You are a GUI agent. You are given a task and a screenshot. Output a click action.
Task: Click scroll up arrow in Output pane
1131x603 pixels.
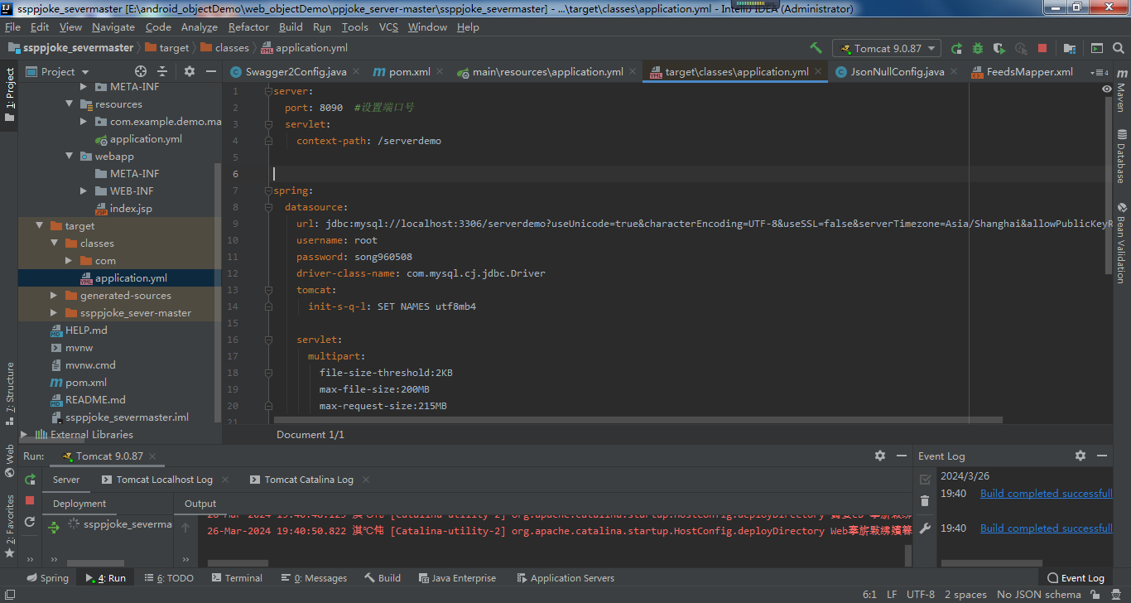coord(185,527)
